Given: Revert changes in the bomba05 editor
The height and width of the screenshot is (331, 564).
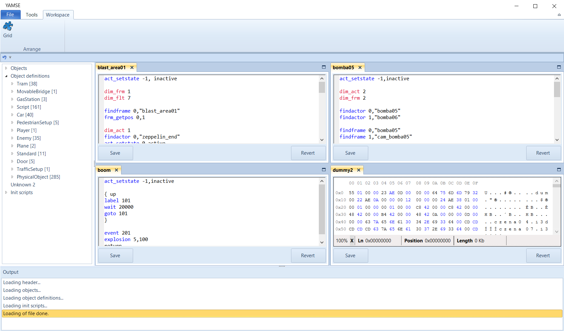Looking at the screenshot, I should (x=543, y=153).
